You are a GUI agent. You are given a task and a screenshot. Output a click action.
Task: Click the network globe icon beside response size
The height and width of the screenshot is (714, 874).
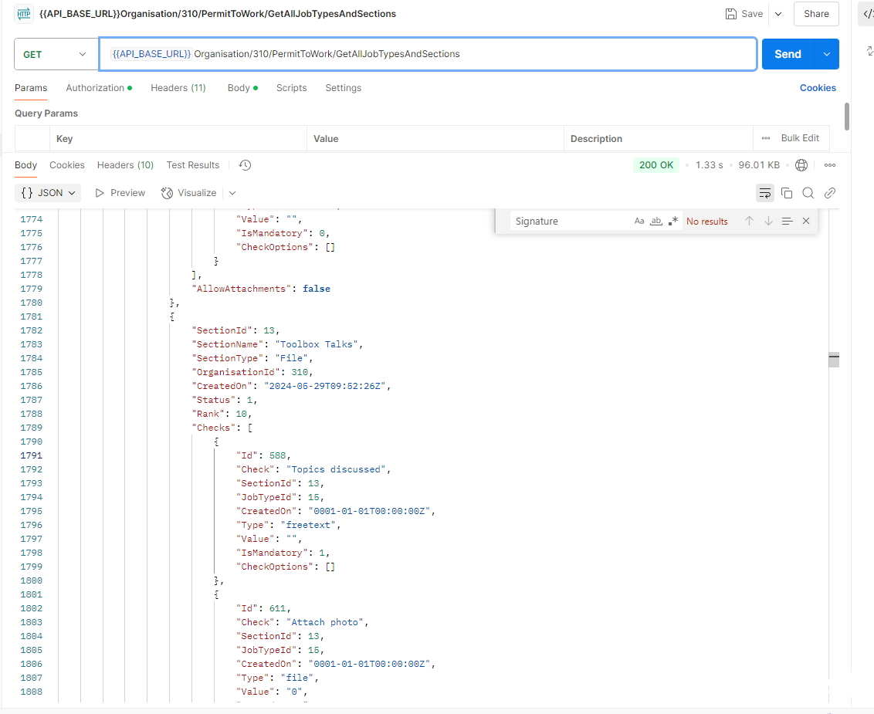801,165
